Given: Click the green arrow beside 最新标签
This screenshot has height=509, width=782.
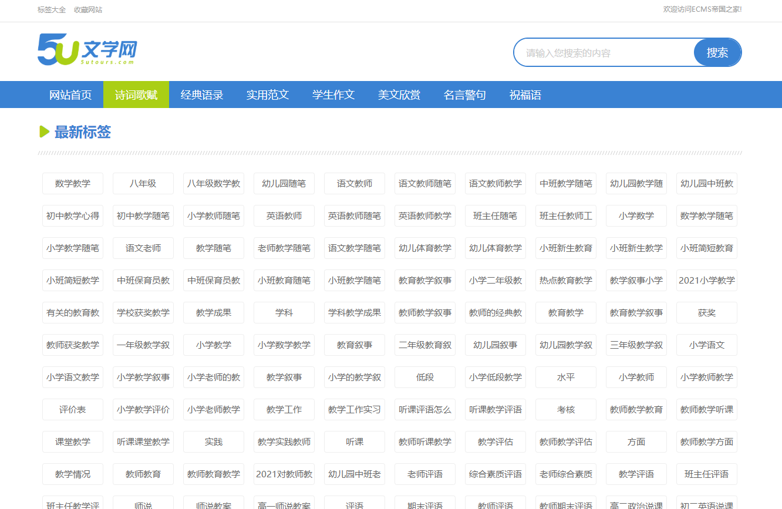Looking at the screenshot, I should [x=44, y=132].
